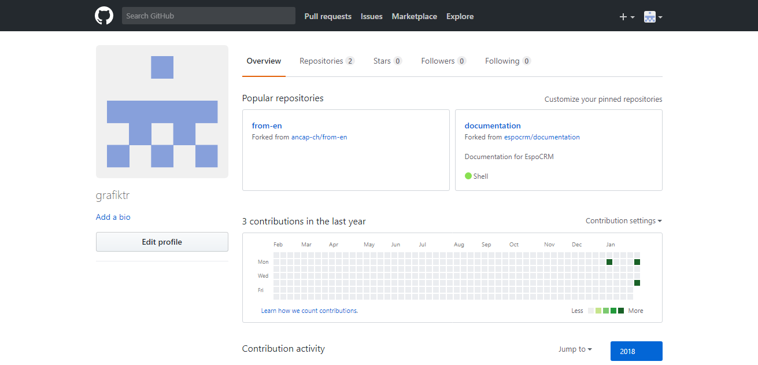The image size is (758, 365).
Task: Focus the Search GitHub field
Action: point(209,16)
